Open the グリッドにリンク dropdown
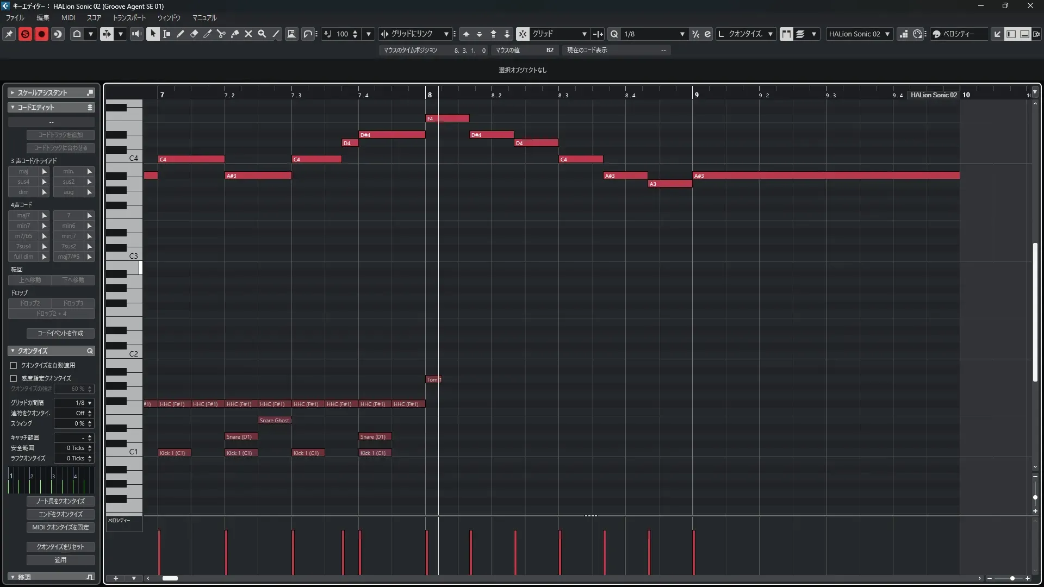The image size is (1044, 587). (x=446, y=34)
